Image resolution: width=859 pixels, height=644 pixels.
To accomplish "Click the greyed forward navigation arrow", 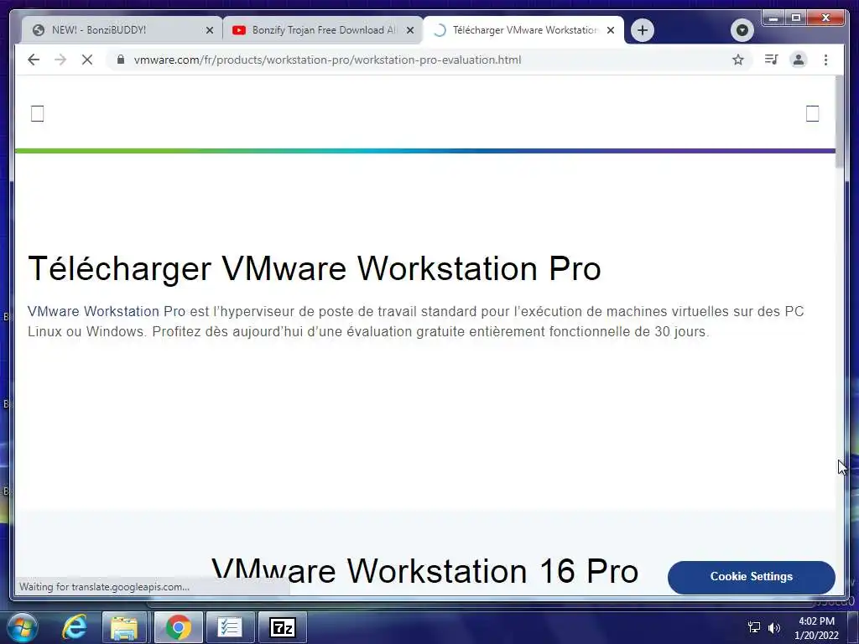I will click(x=60, y=60).
